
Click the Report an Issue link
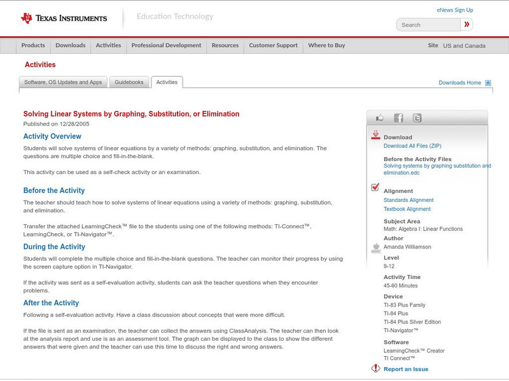[x=406, y=369]
